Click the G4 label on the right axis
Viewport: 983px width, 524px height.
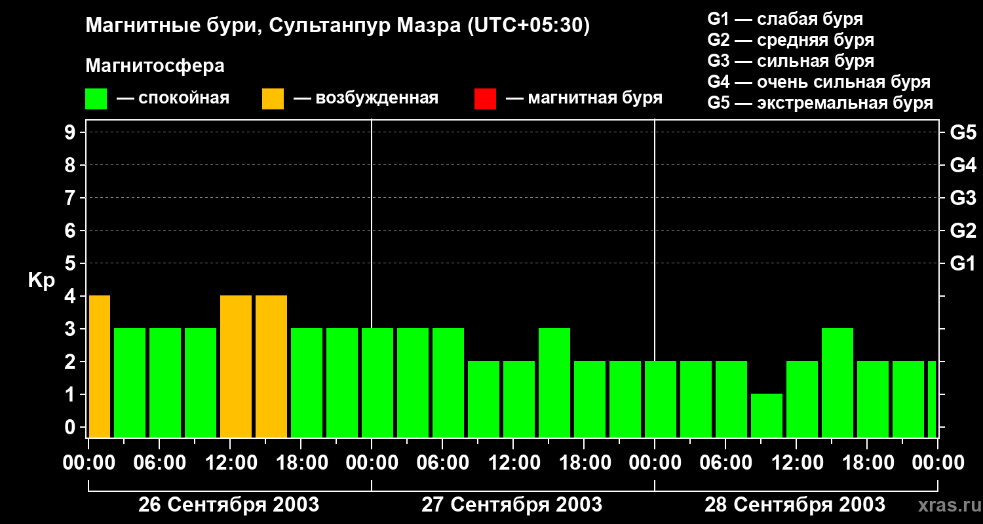pyautogui.click(x=963, y=165)
